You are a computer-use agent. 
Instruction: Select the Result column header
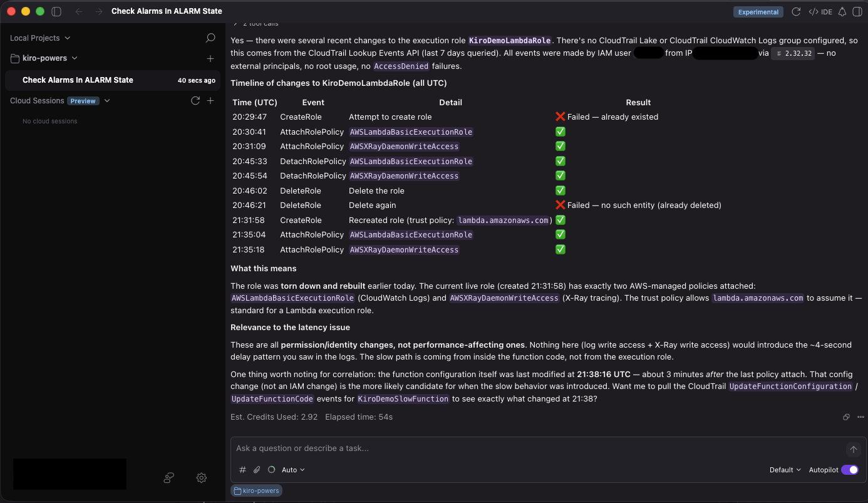(638, 103)
